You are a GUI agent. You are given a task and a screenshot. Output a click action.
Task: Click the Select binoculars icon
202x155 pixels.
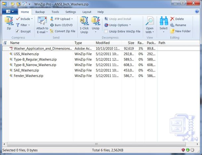pos(164,21)
